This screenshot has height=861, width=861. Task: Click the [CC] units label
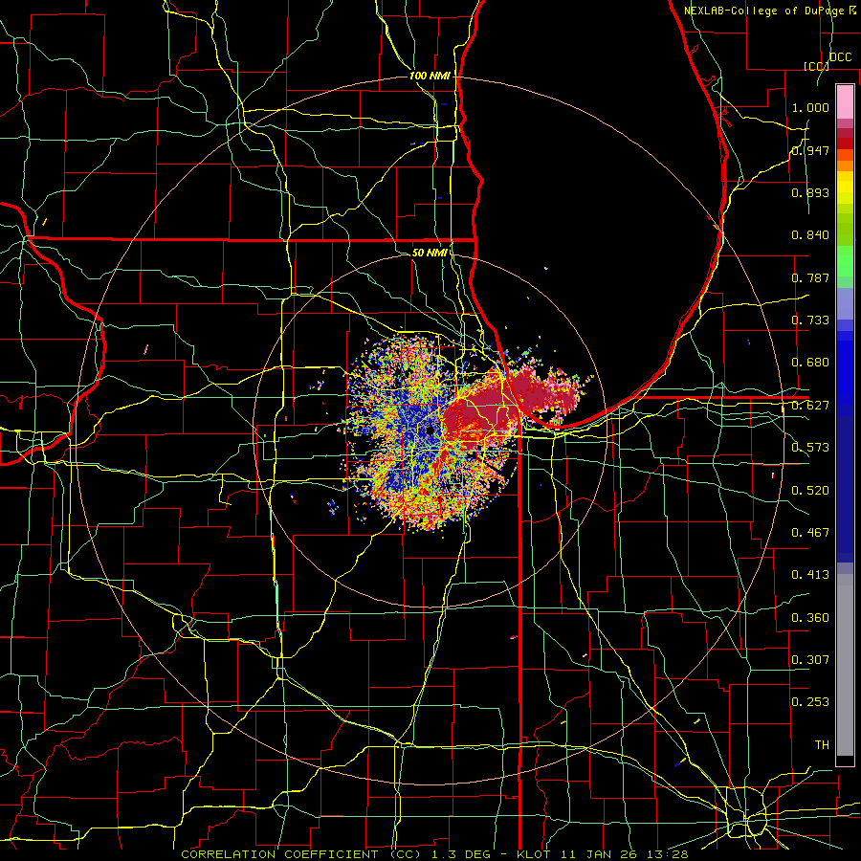tap(816, 66)
